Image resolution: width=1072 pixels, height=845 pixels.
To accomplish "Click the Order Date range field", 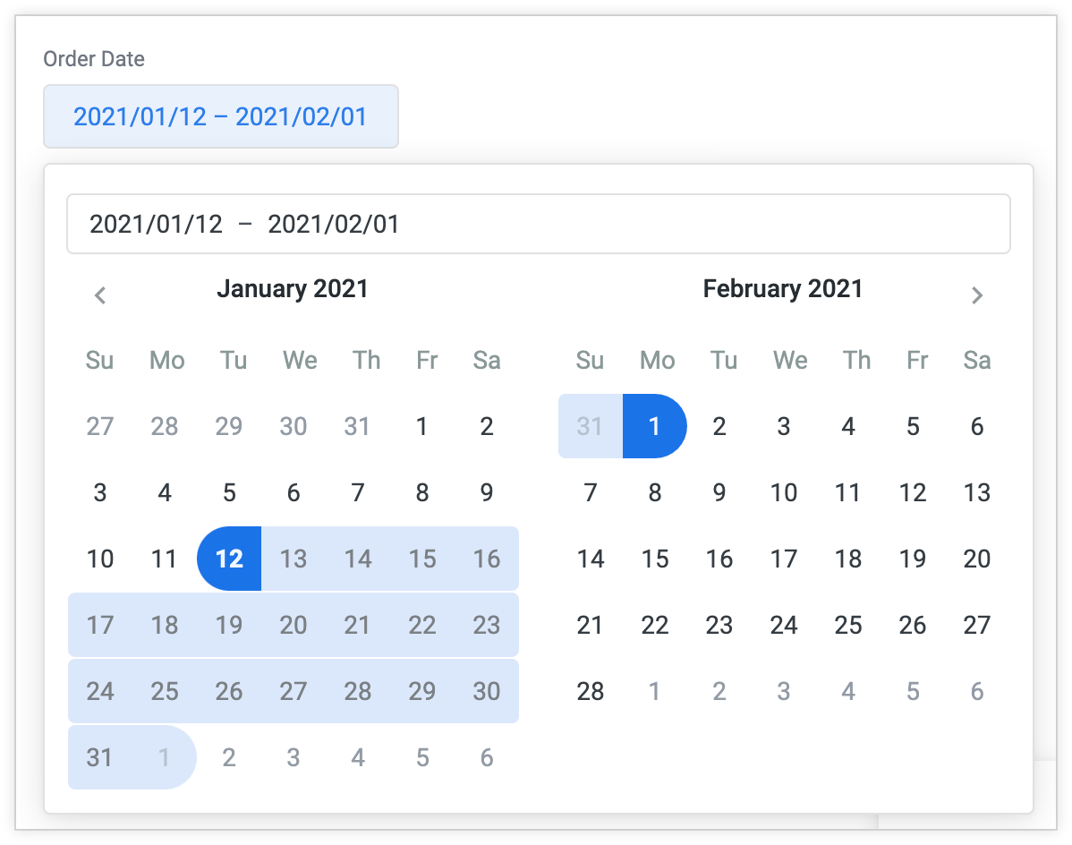I will pyautogui.click(x=220, y=116).
